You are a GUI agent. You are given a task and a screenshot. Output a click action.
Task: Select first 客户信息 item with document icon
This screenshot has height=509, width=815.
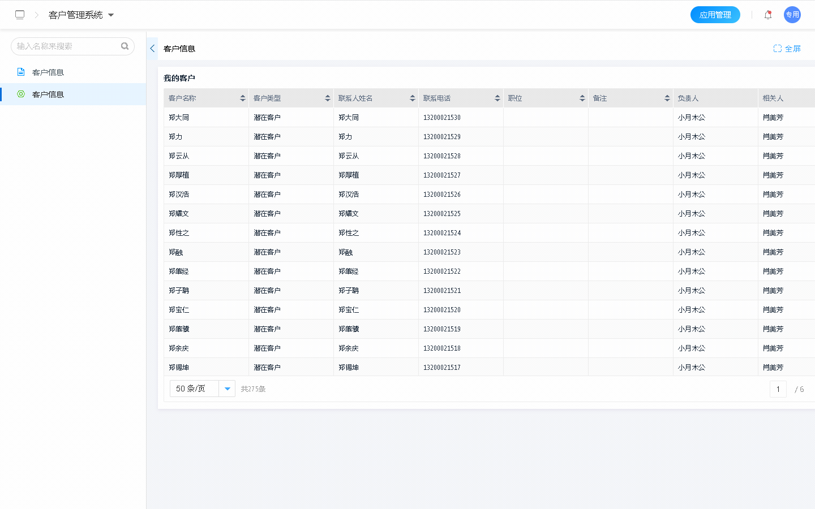(48, 72)
